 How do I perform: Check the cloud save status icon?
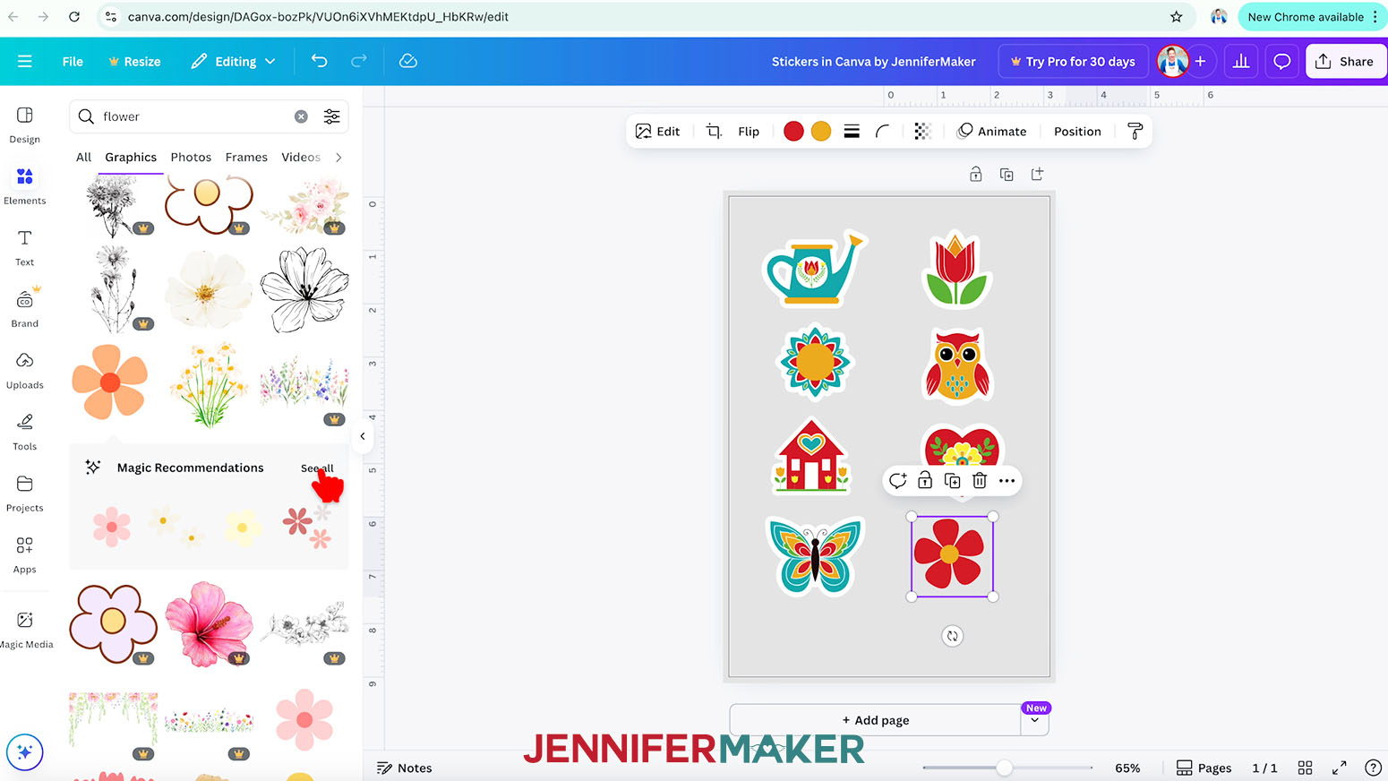click(x=408, y=61)
